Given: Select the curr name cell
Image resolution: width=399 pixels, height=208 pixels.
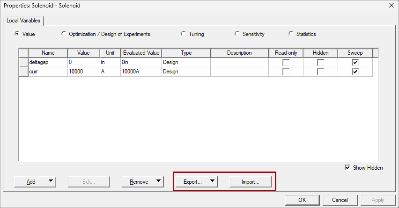Looking at the screenshot, I should tap(48, 72).
